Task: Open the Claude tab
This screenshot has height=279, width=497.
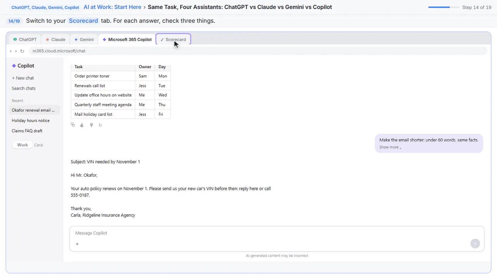Action: tap(55, 40)
